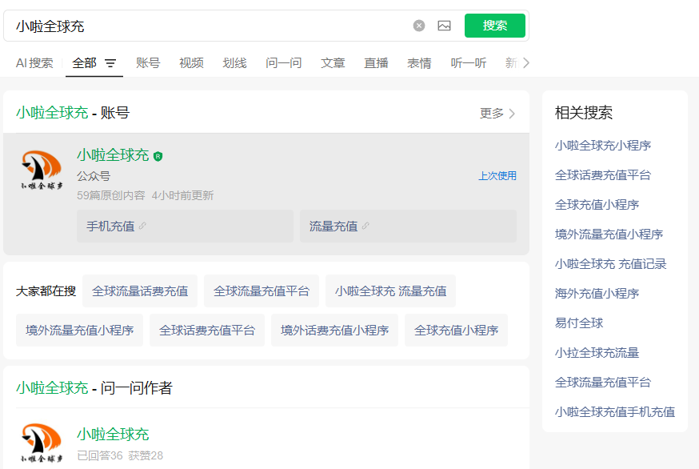This screenshot has height=469, width=699.
Task: Search suggestion 全球流量话费充值
Action: tap(140, 291)
